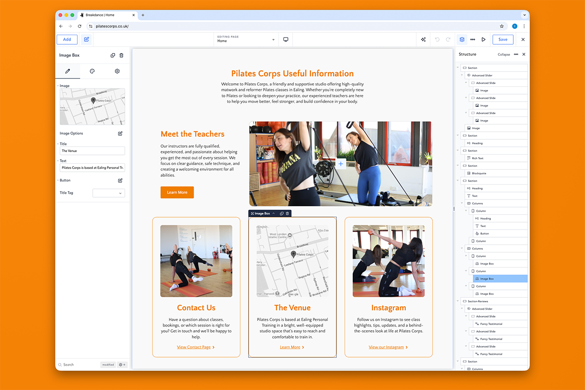Open the Title Tag dropdown
The height and width of the screenshot is (390, 585).
tap(109, 193)
